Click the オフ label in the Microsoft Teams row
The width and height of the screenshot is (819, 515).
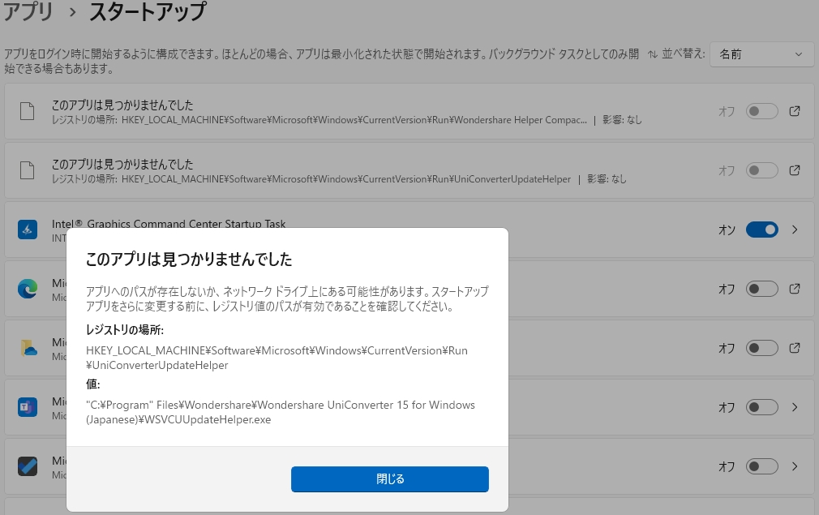point(727,407)
